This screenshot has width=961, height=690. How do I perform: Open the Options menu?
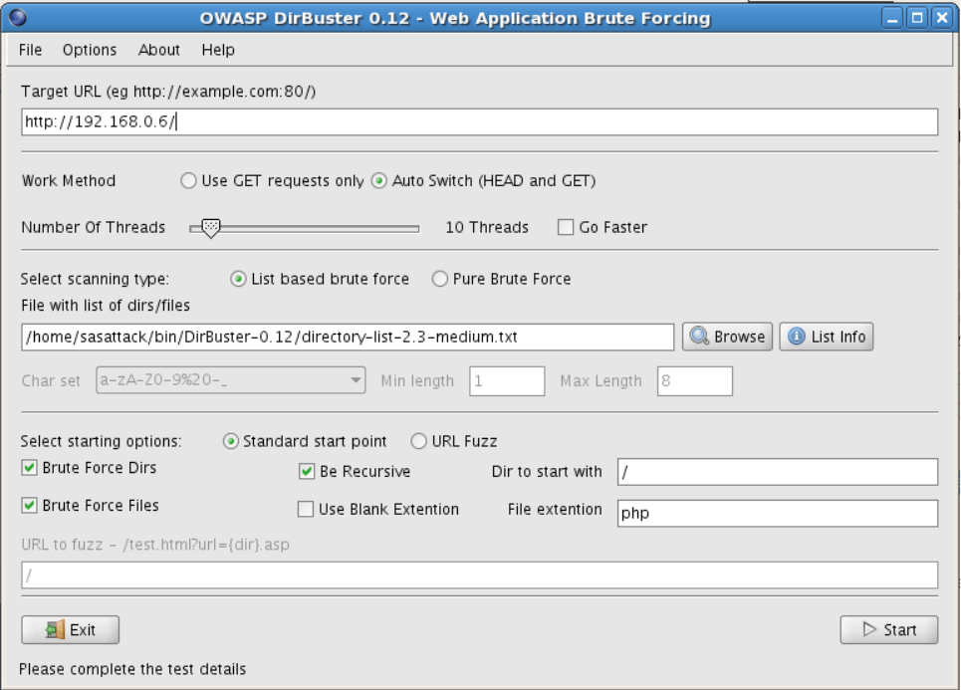click(x=90, y=50)
